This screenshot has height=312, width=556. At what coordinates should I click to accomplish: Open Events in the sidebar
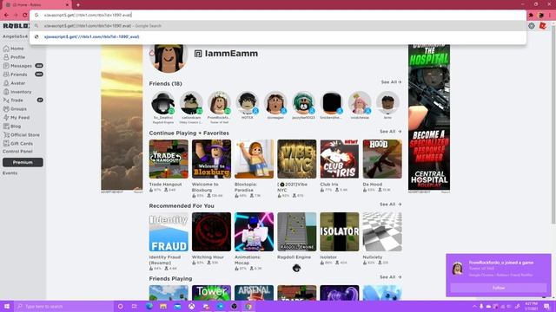click(x=10, y=173)
